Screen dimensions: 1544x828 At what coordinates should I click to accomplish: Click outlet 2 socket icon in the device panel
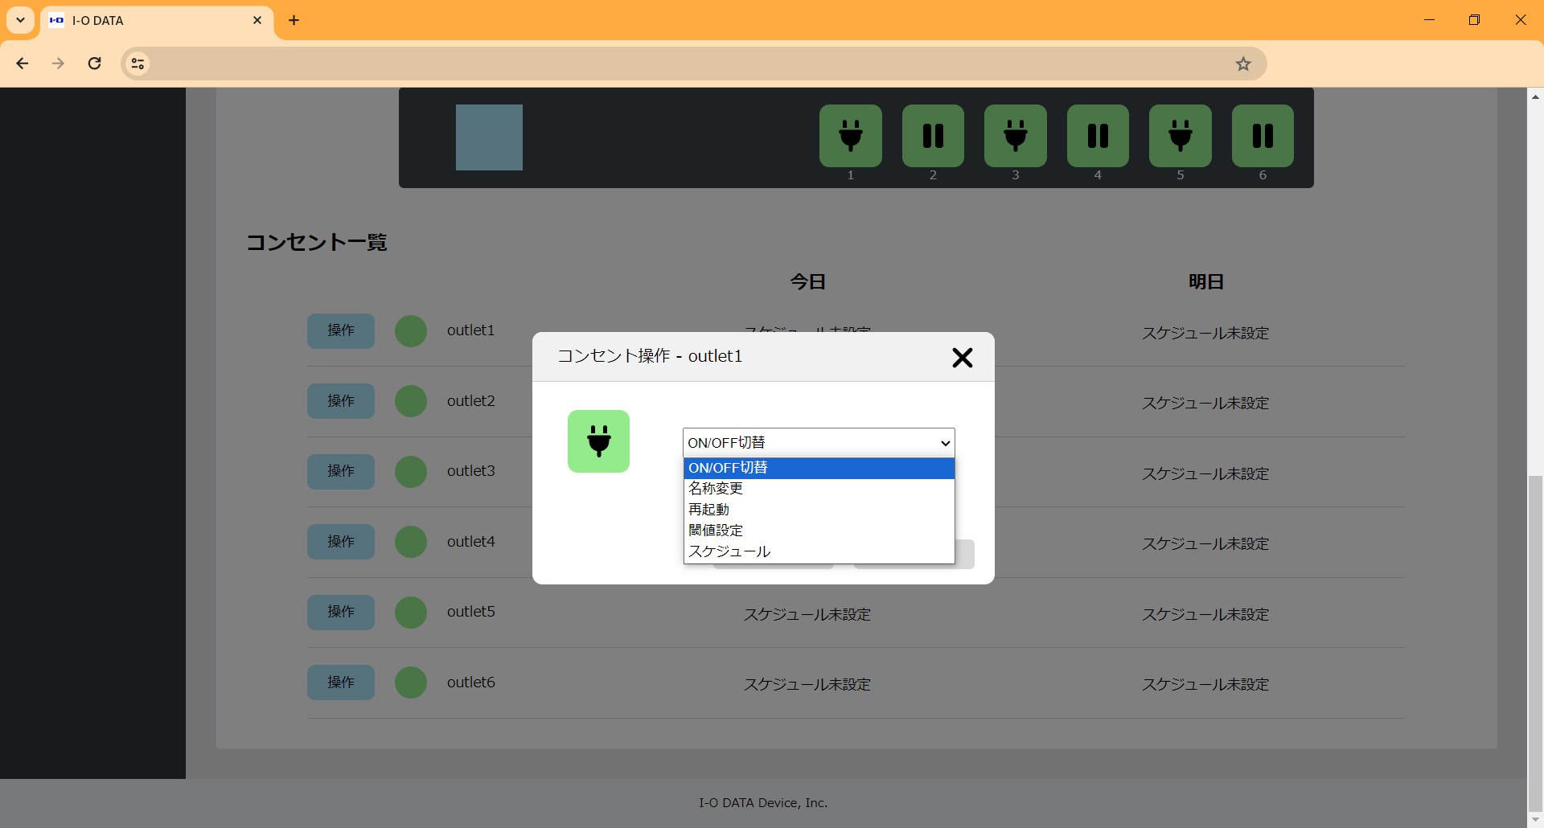pos(933,136)
